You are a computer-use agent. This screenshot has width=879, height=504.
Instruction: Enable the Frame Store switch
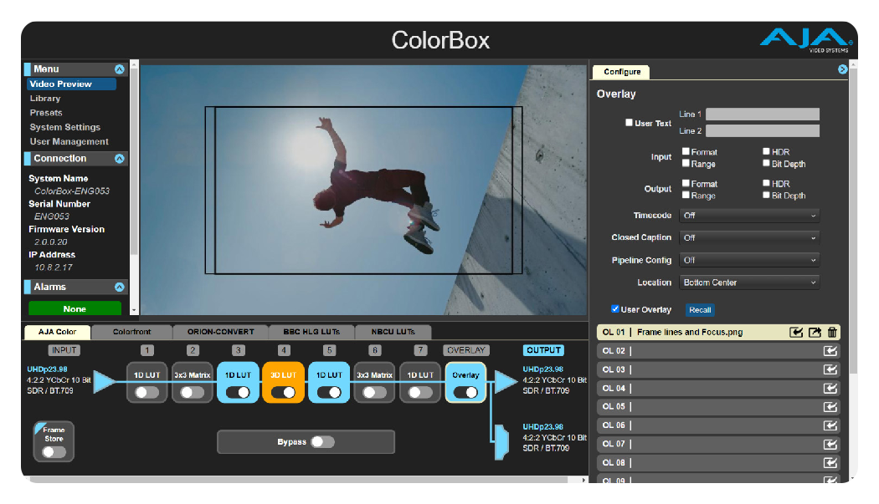tap(54, 452)
